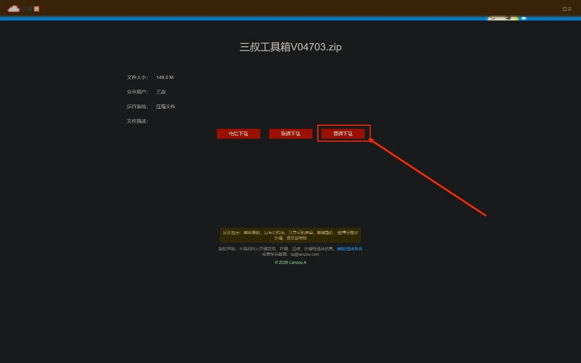Click the 三叔 share user name
Viewport: 581px width, 363px height.
tap(161, 92)
